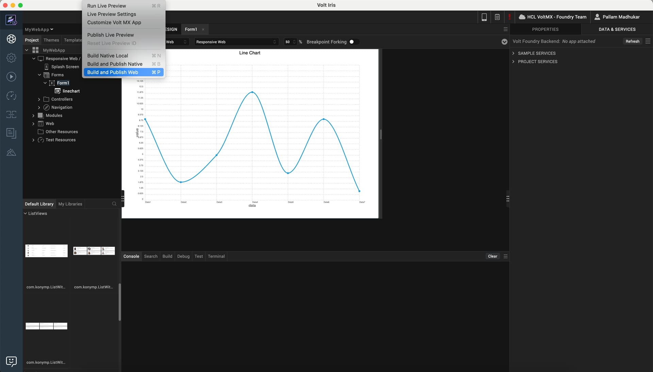This screenshot has width=653, height=372.
Task: Select the first ListView template thumbnail
Action: tap(46, 251)
